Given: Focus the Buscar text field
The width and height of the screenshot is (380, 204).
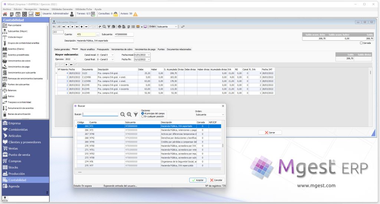Looking at the screenshot, I should click(100, 114).
